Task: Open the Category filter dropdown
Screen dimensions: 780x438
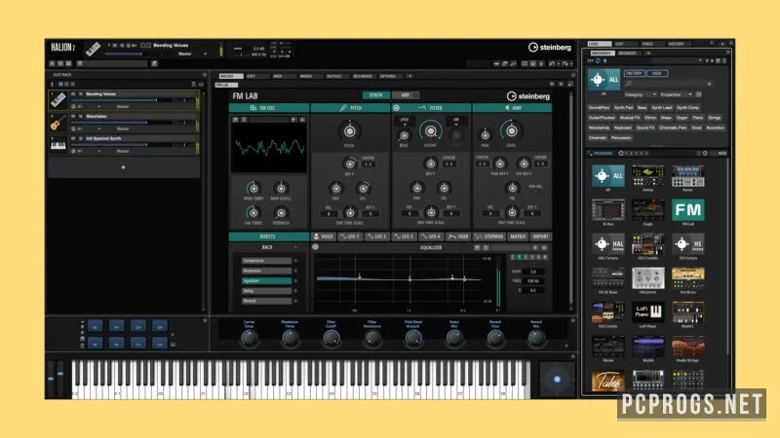Action: point(641,94)
